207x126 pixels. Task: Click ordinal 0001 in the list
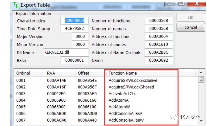[21, 80]
